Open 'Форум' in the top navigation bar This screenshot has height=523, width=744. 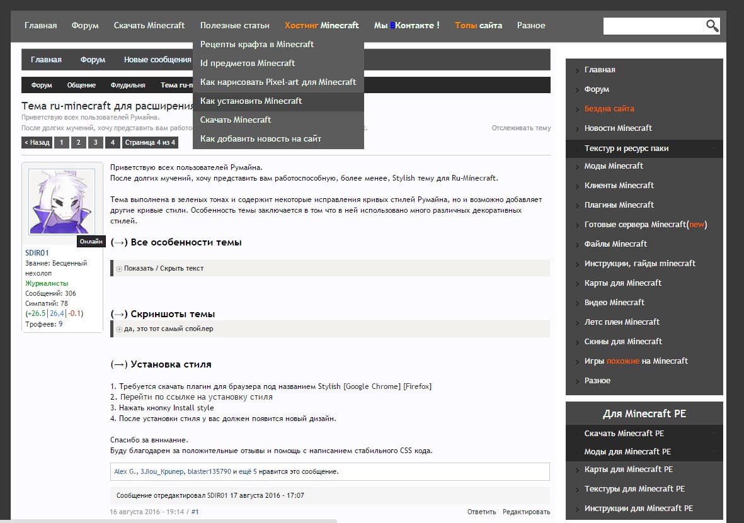86,26
